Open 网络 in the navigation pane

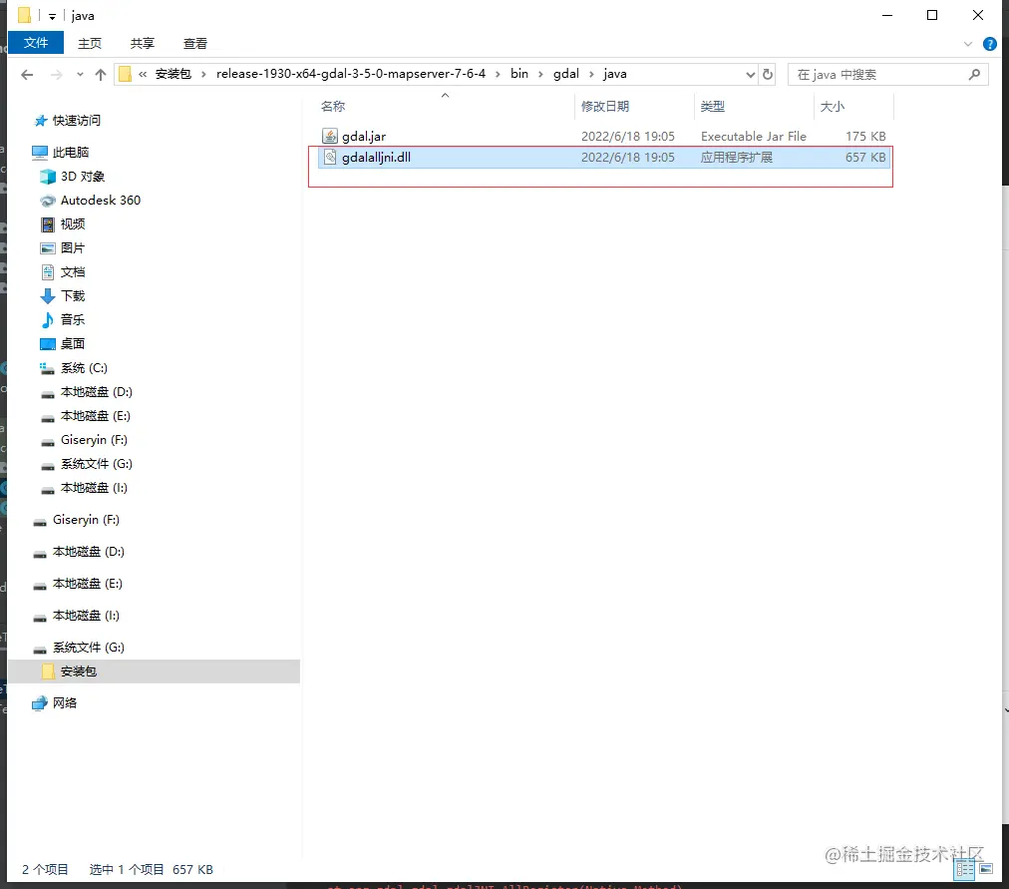coord(65,703)
